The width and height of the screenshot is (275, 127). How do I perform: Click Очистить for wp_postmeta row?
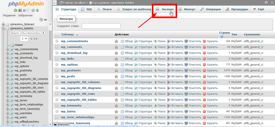(x=193, y=71)
